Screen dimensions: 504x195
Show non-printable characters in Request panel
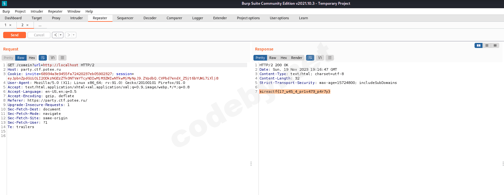pyautogui.click(x=53, y=58)
